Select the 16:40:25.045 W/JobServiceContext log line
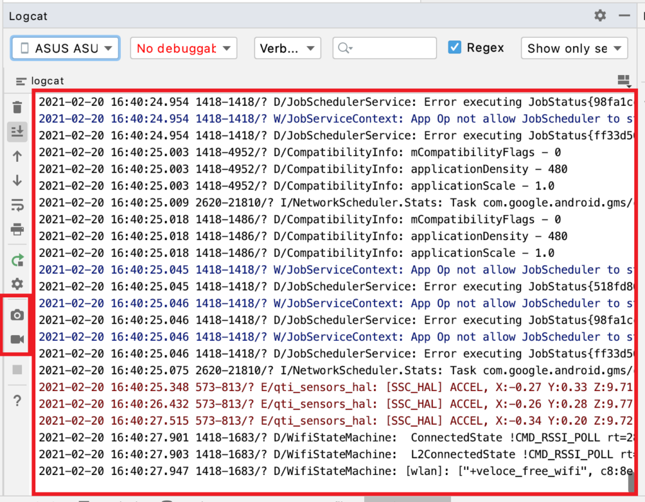 point(336,270)
